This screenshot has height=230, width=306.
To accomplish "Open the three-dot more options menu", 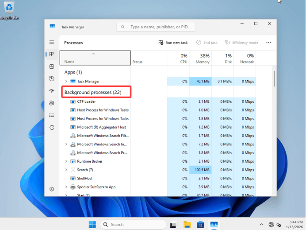I will pos(268,43).
